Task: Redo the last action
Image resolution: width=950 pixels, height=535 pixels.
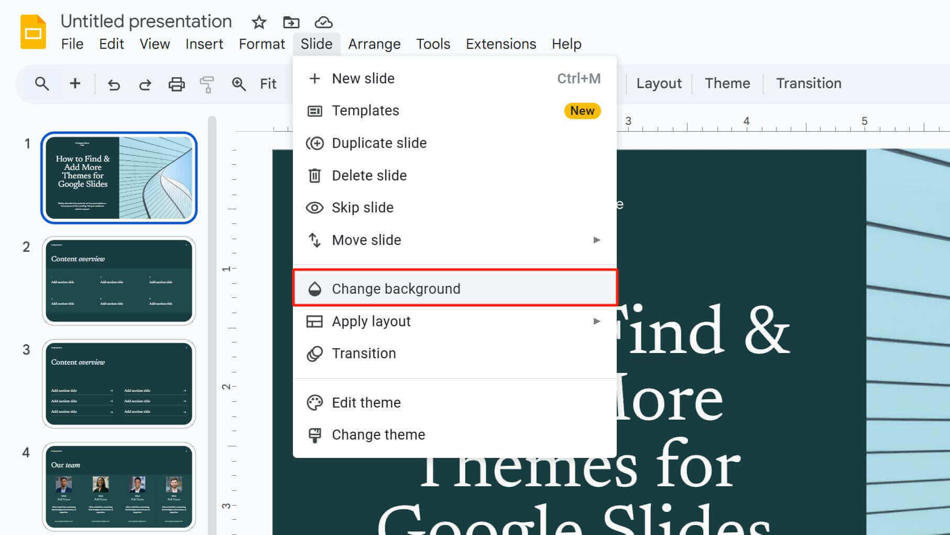Action: point(145,84)
